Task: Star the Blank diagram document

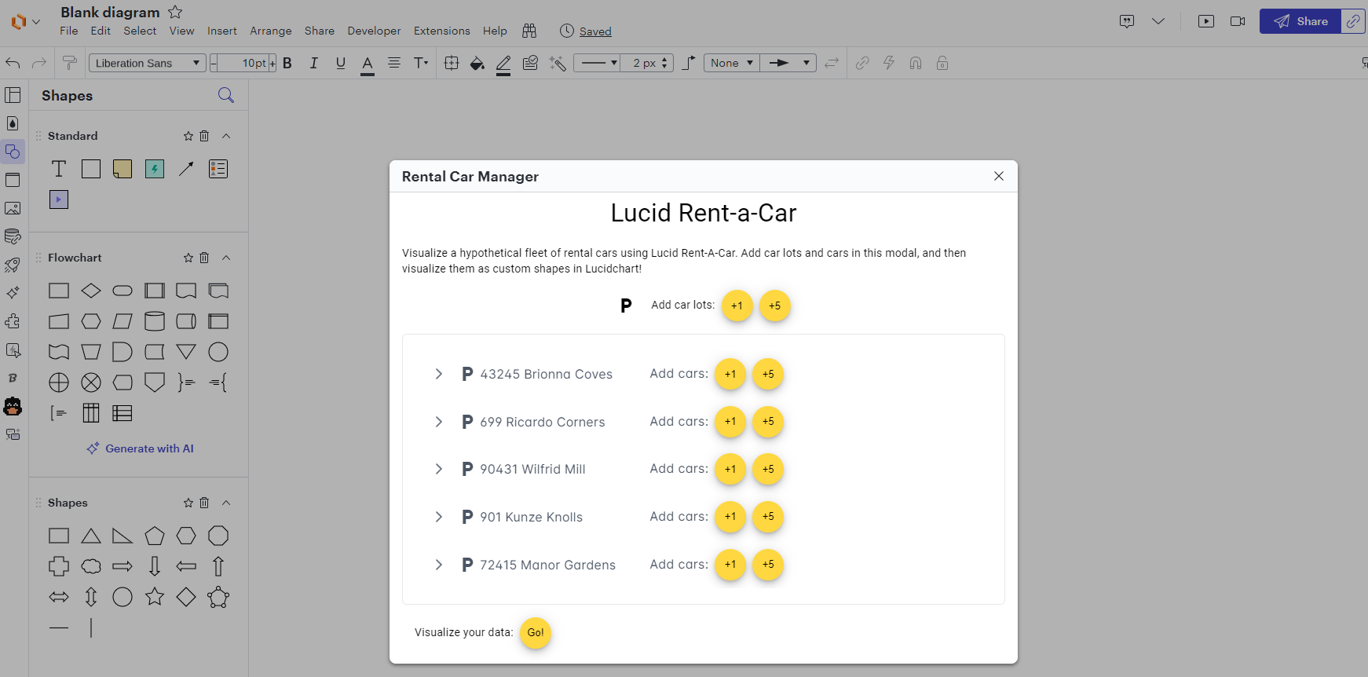Action: click(176, 12)
